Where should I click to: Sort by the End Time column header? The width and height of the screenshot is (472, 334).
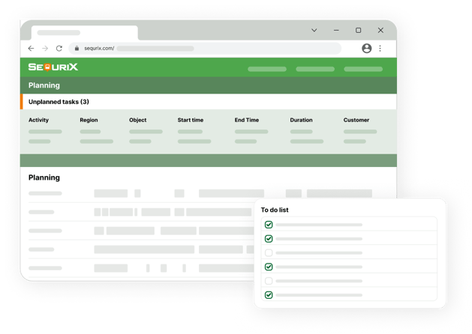(247, 120)
